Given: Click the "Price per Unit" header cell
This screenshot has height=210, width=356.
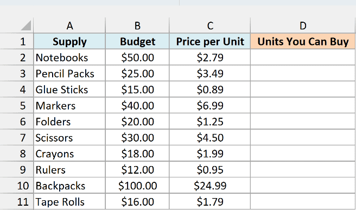Looking at the screenshot, I should coord(210,41).
